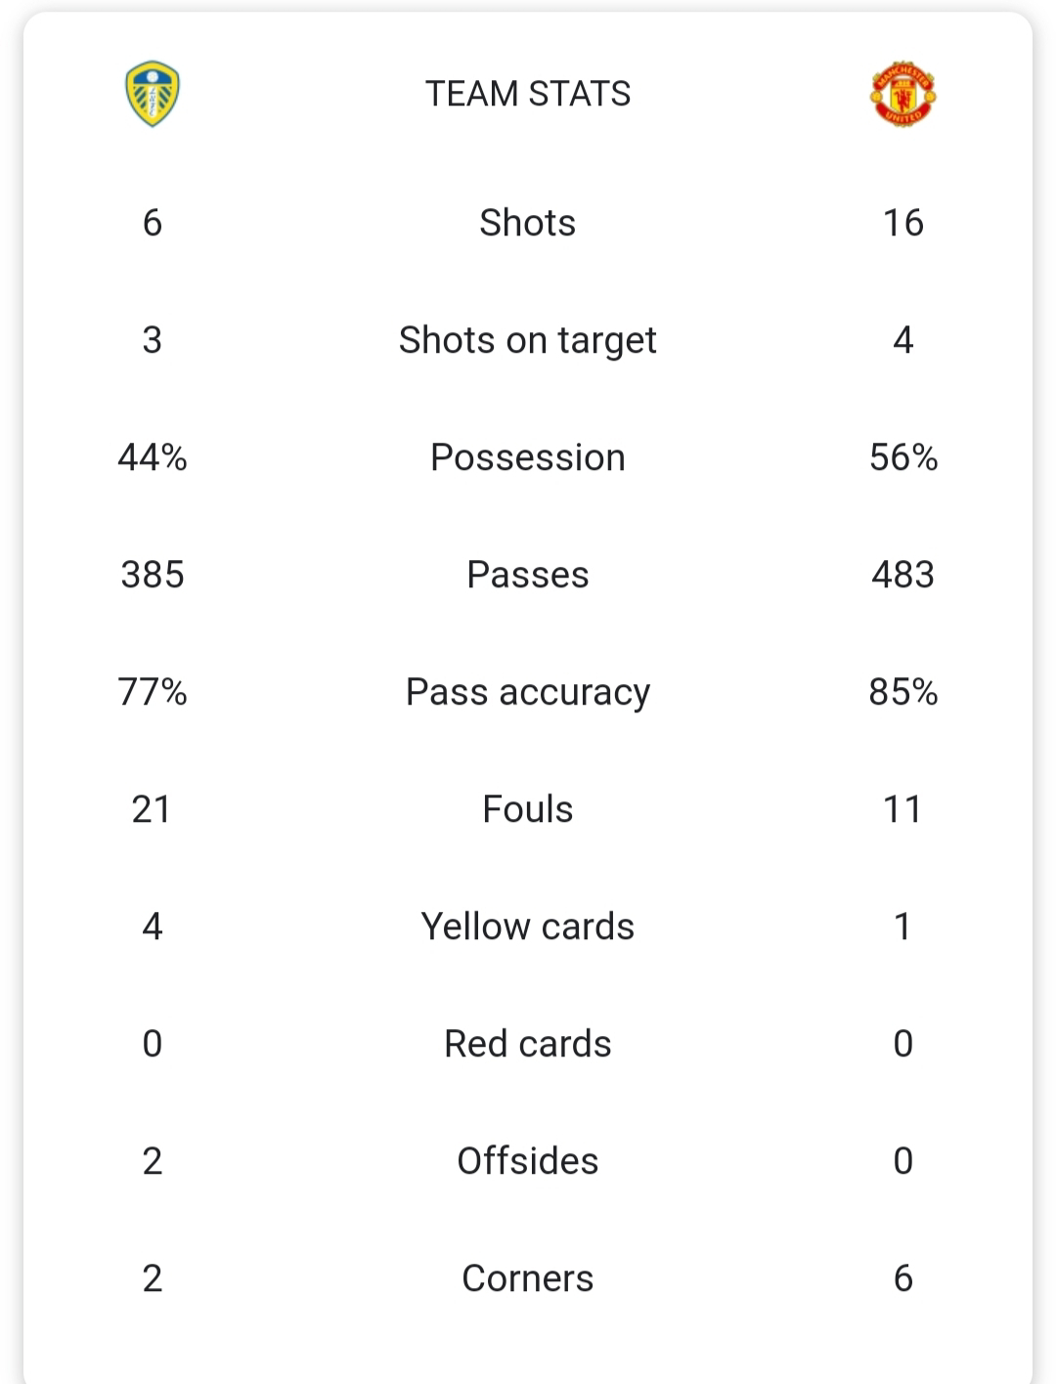1056x1384 pixels.
Task: Click the Shots on target label
Action: tap(528, 340)
